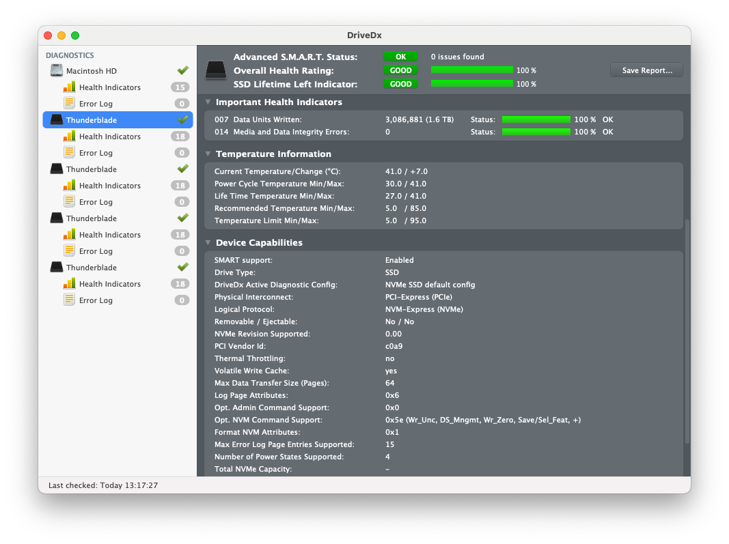This screenshot has height=544, width=729.
Task: Click the green OK S.M.A.R.T. status badge
Action: point(401,57)
